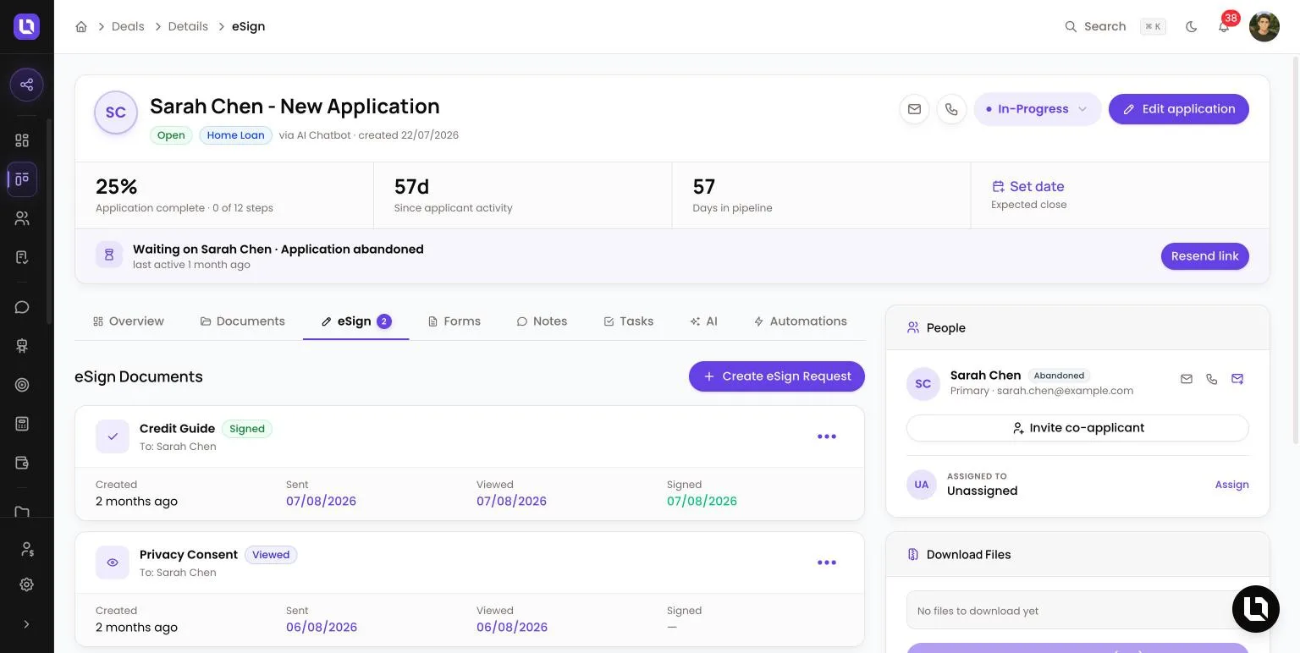Screen dimensions: 1300x653
Task: Open the Credit Guide three-dot menu
Action: (x=827, y=436)
